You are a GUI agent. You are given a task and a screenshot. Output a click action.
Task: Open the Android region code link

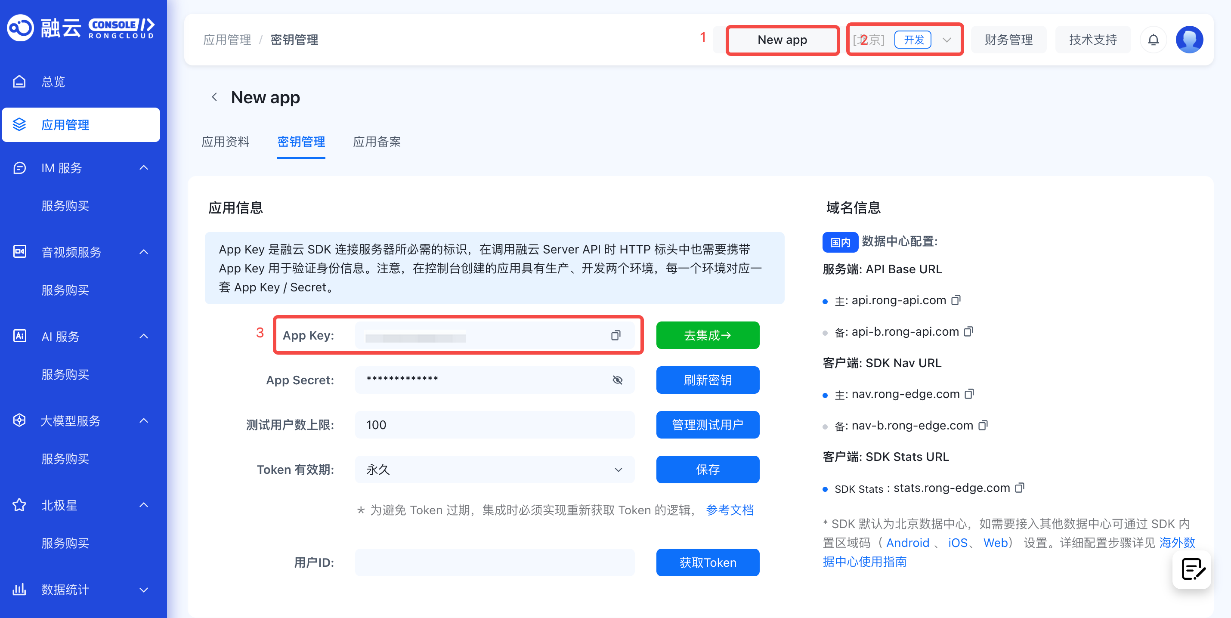click(x=907, y=543)
